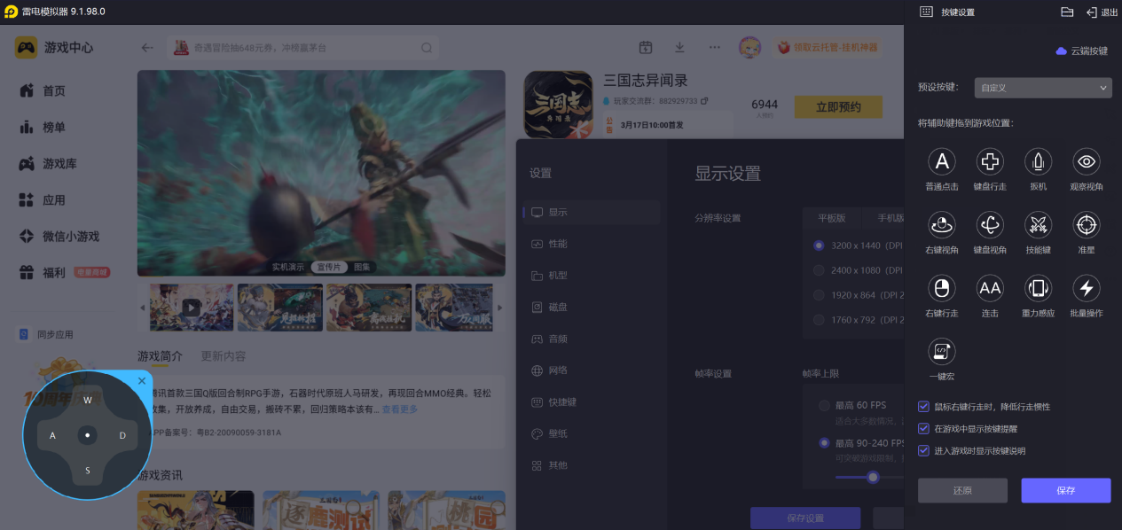Adjust the FPS limit slider handle
Viewport: 1122px width, 530px height.
tap(873, 477)
